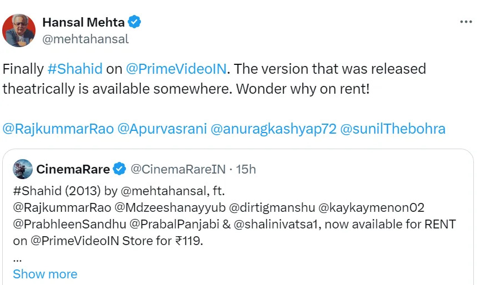Open the #Shahid hashtag in main tweet
Viewport: 480px width, 285px height.
click(x=75, y=69)
